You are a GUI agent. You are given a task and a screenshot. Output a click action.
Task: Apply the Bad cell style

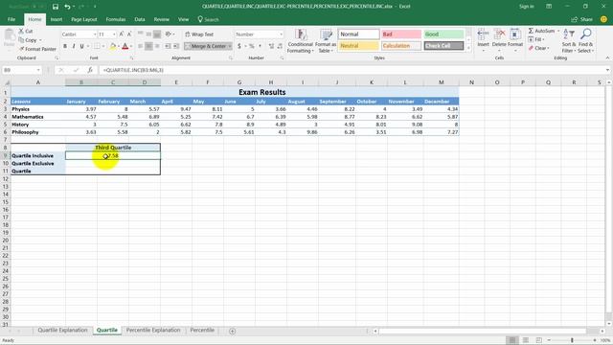point(401,34)
